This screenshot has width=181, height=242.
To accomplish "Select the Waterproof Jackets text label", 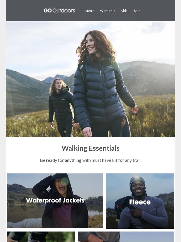I will click(x=55, y=200).
